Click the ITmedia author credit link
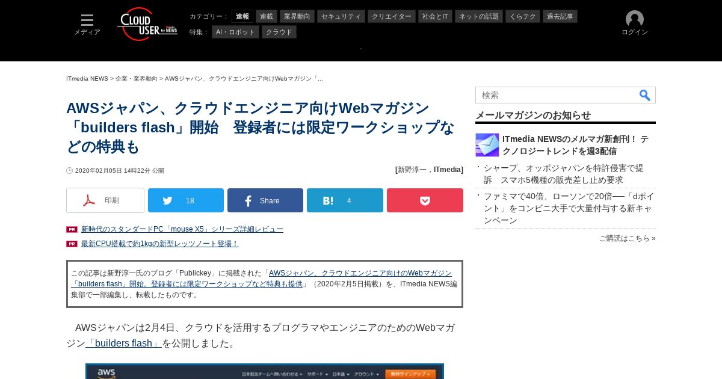The height and width of the screenshot is (379, 722). pos(447,170)
